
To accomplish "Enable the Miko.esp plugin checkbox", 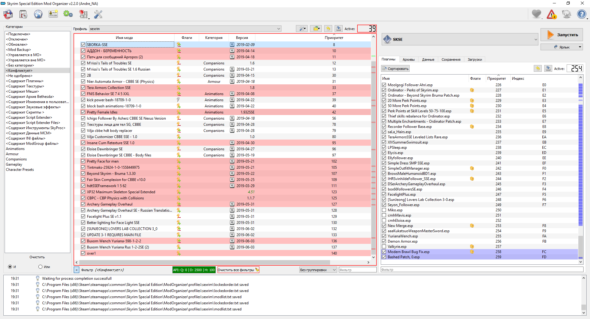I will 384,210.
